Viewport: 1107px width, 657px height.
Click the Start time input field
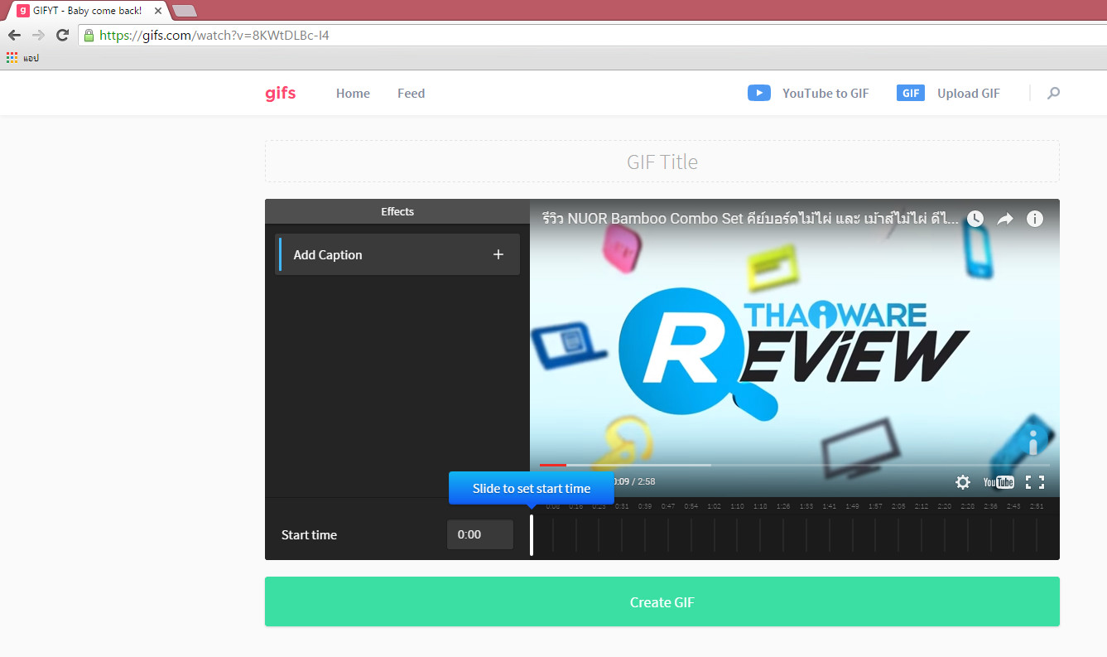480,534
